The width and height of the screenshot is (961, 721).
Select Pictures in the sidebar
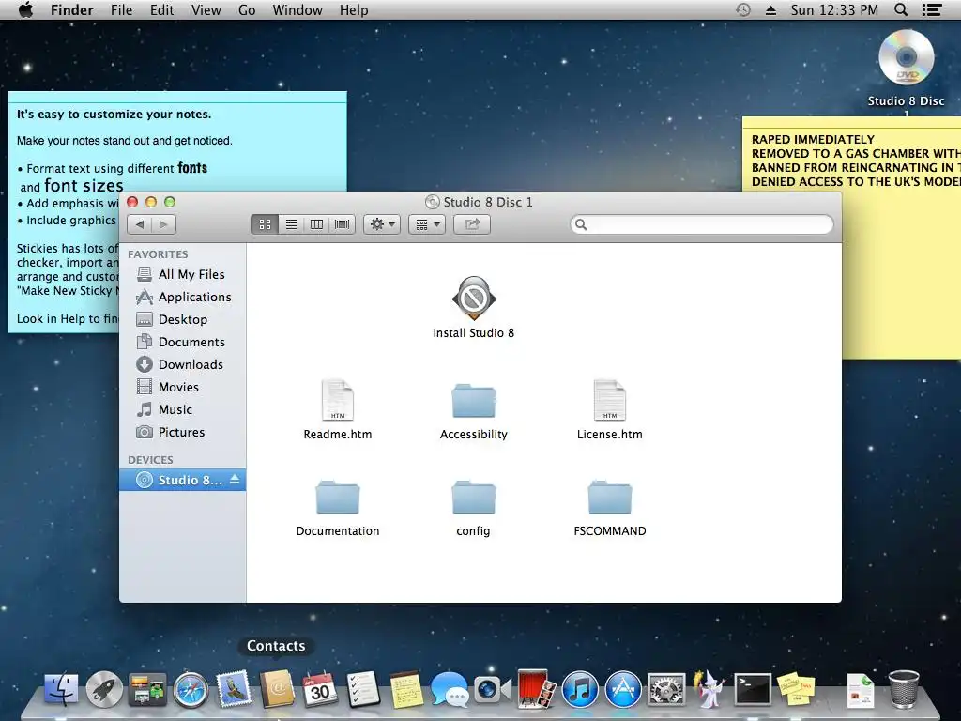point(183,432)
